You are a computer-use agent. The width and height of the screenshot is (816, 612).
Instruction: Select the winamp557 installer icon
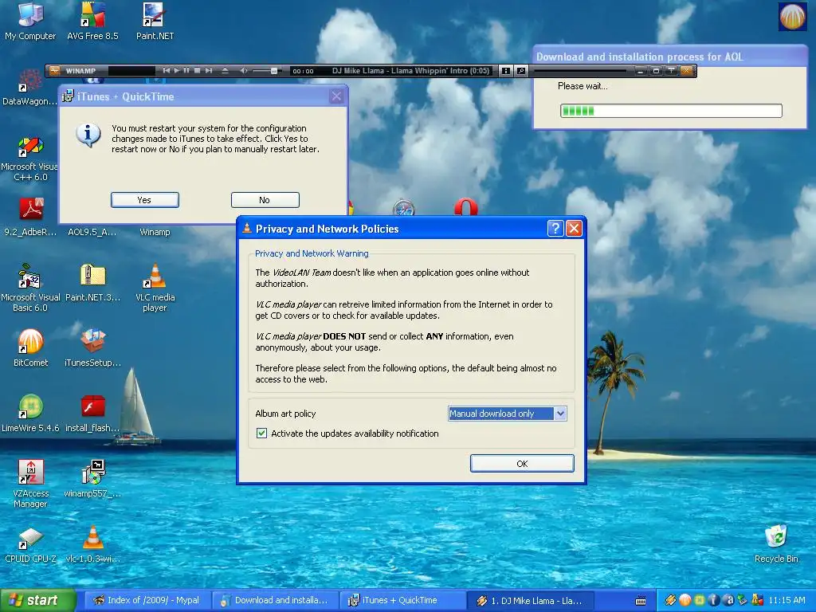[92, 479]
